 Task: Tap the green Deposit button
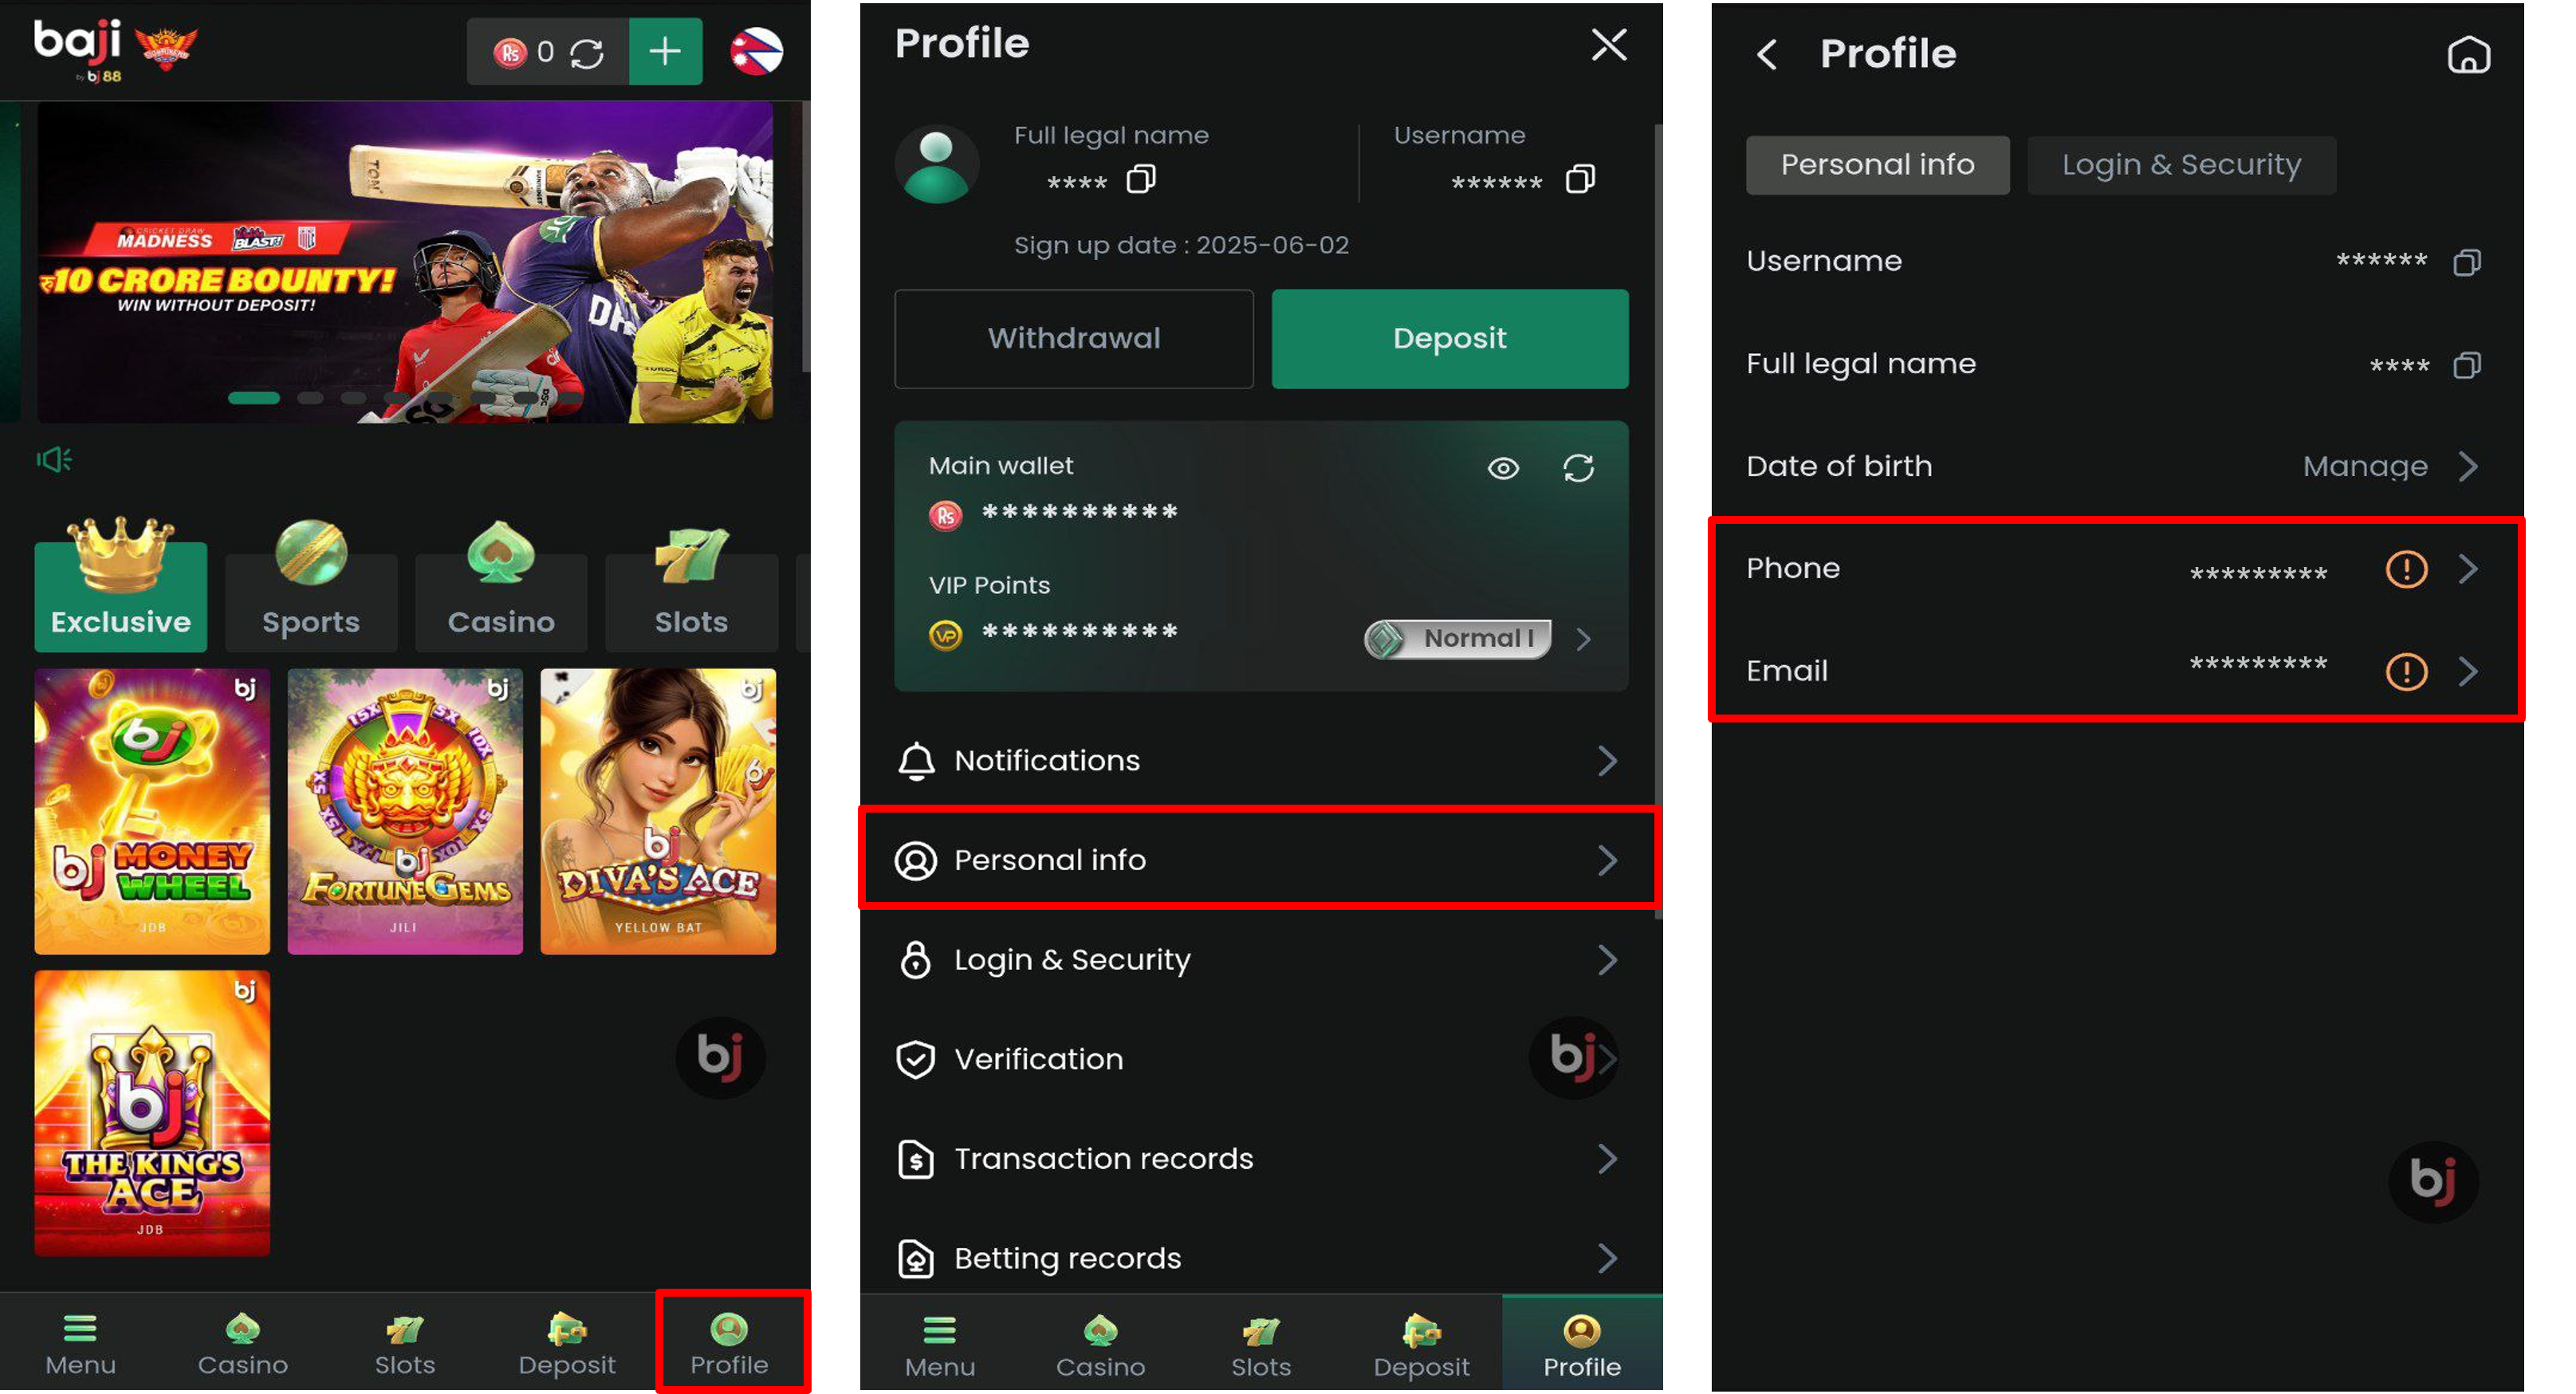click(x=1449, y=338)
